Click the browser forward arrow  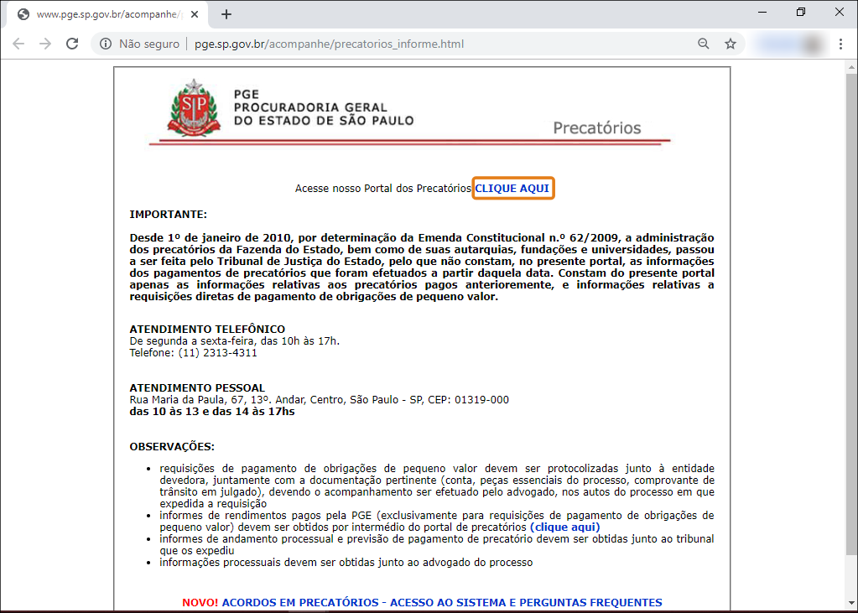click(x=45, y=44)
